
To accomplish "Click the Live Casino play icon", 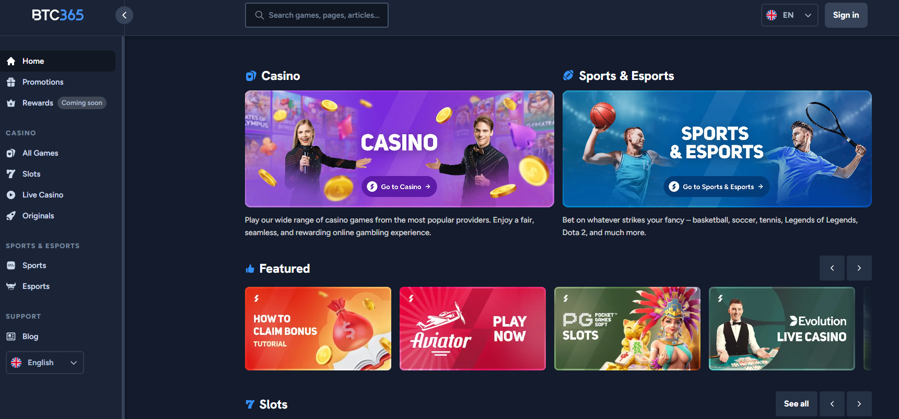I will [x=11, y=195].
